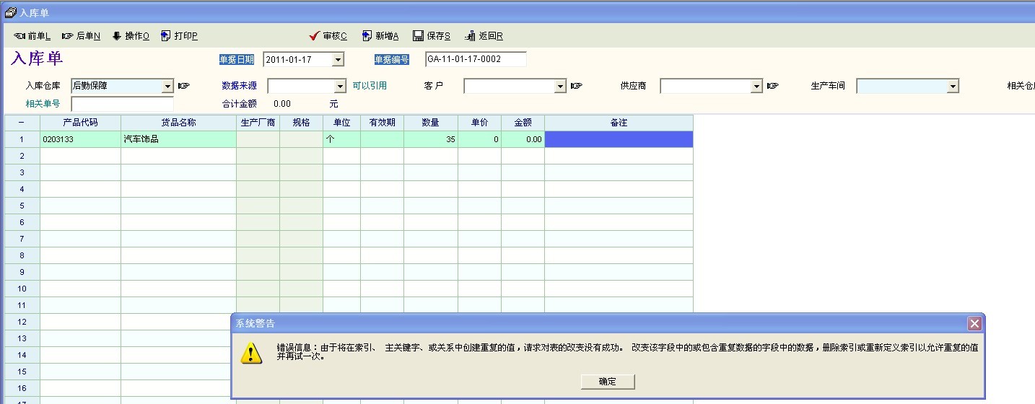
Task: Click pointing-hand lookup icon beside 入库仓库
Action: click(x=184, y=86)
